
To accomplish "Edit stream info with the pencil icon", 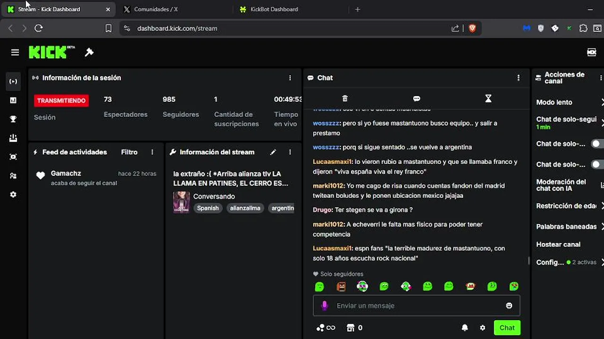I will [x=273, y=152].
